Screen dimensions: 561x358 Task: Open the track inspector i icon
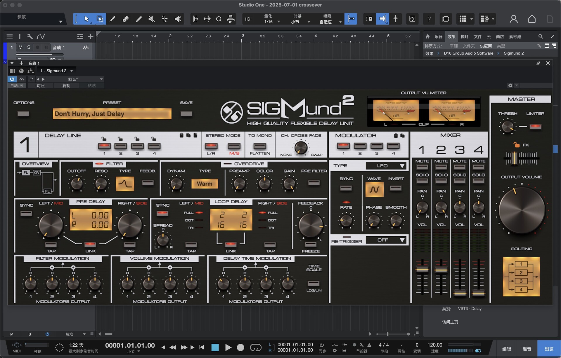point(20,36)
